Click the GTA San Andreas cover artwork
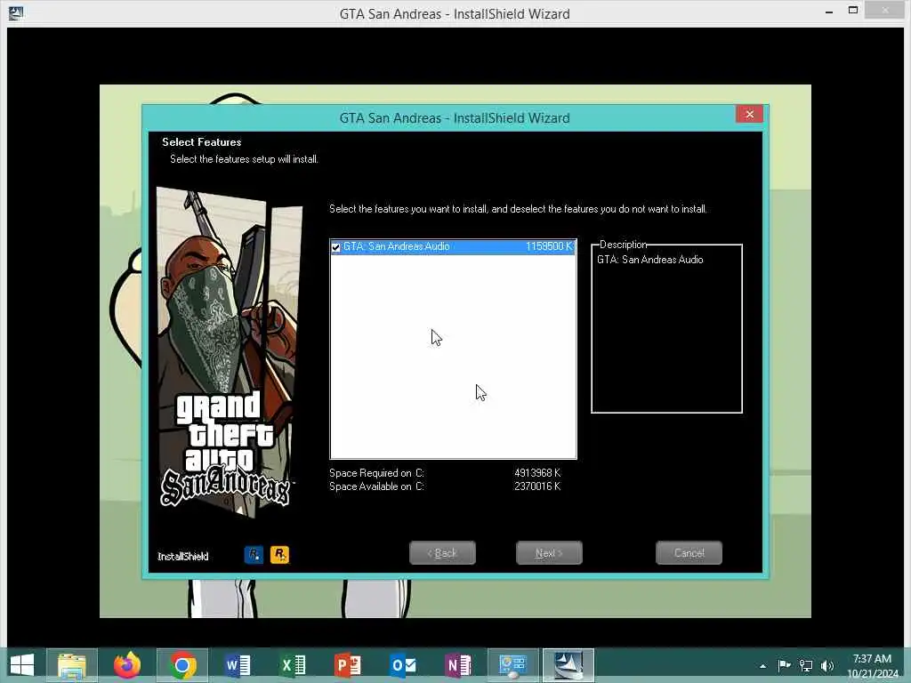This screenshot has width=911, height=683. point(229,352)
